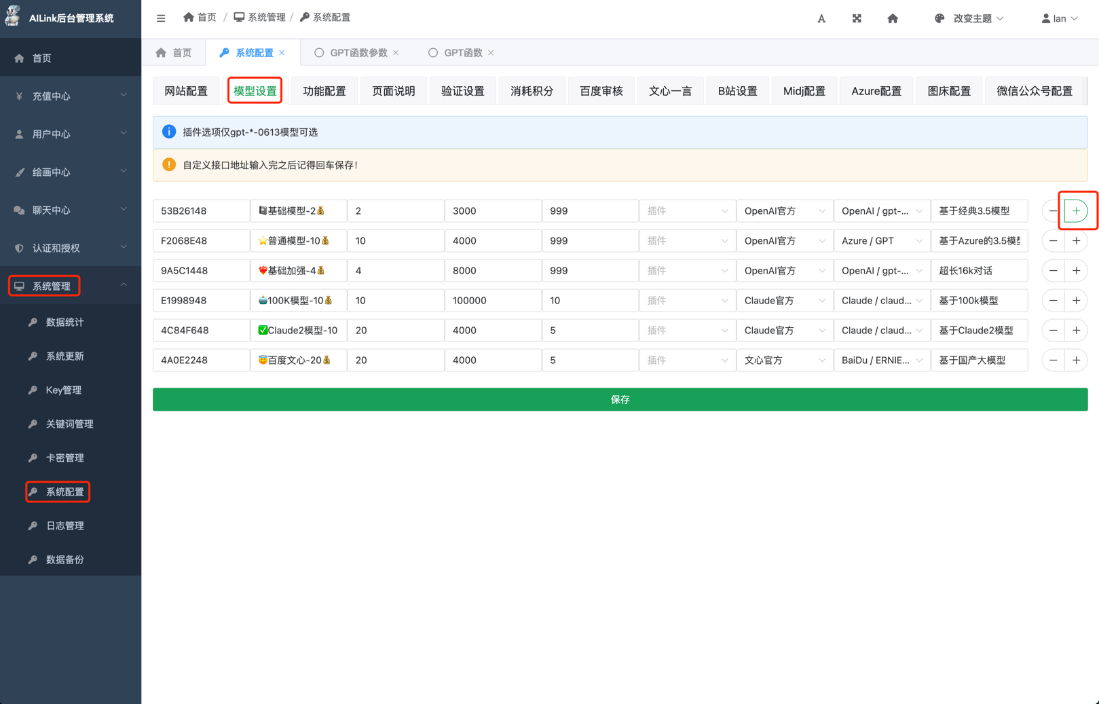Go to 首页 in the sidebar
Image resolution: width=1099 pixels, height=704 pixels.
tap(71, 58)
